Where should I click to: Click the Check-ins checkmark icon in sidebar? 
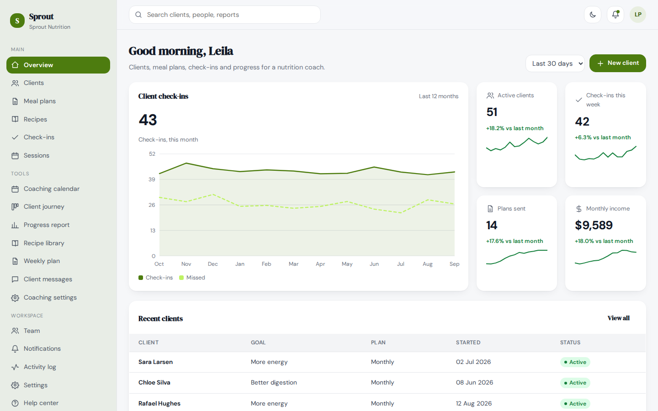point(15,137)
